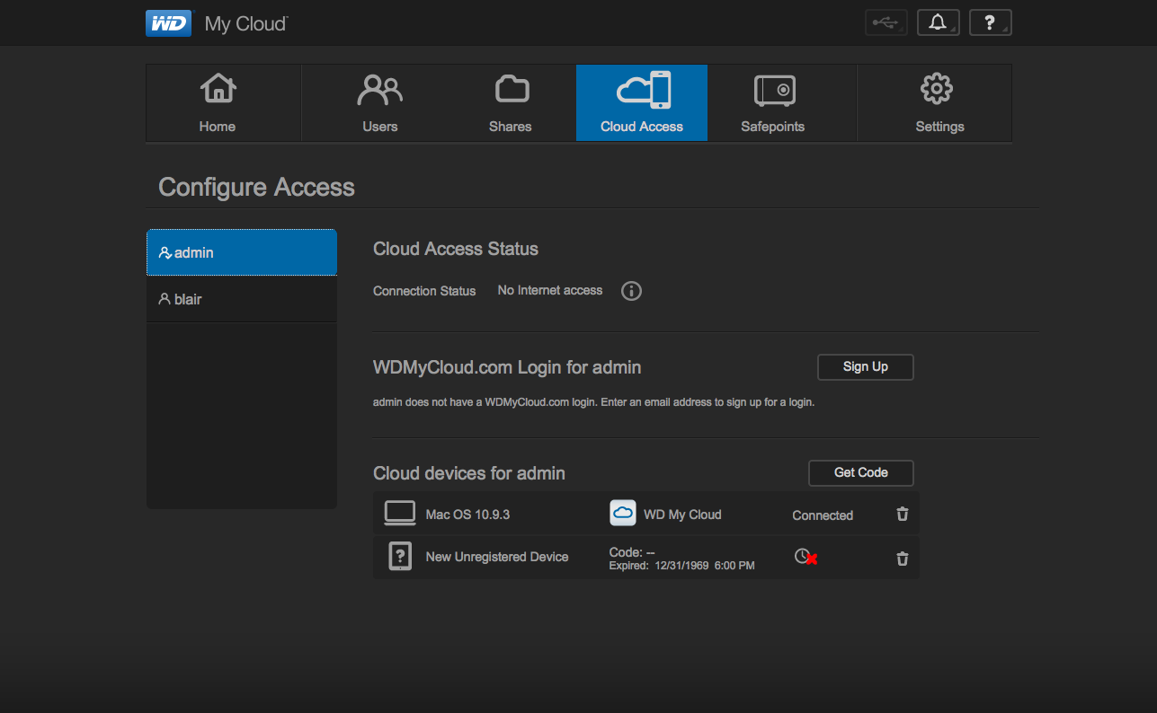Image resolution: width=1157 pixels, height=713 pixels.
Task: Select the Cloud Access tab
Action: 642,103
